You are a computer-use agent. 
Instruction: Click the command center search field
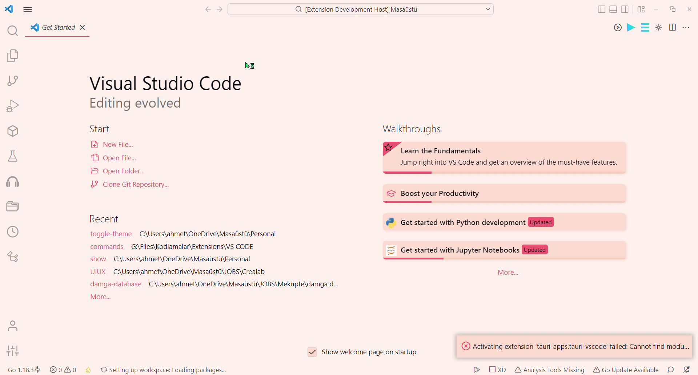360,9
